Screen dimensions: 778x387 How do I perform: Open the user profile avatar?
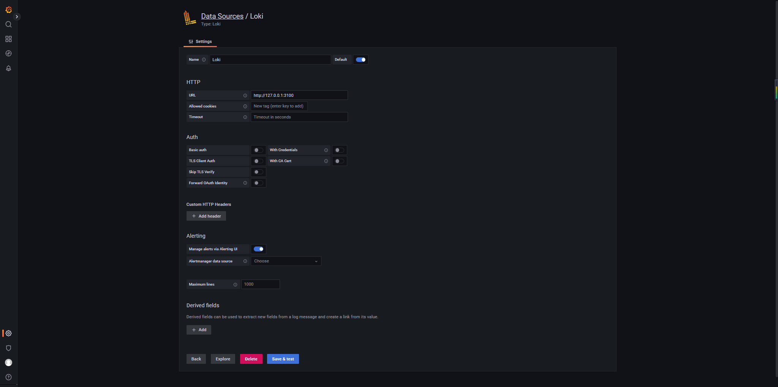[8, 363]
